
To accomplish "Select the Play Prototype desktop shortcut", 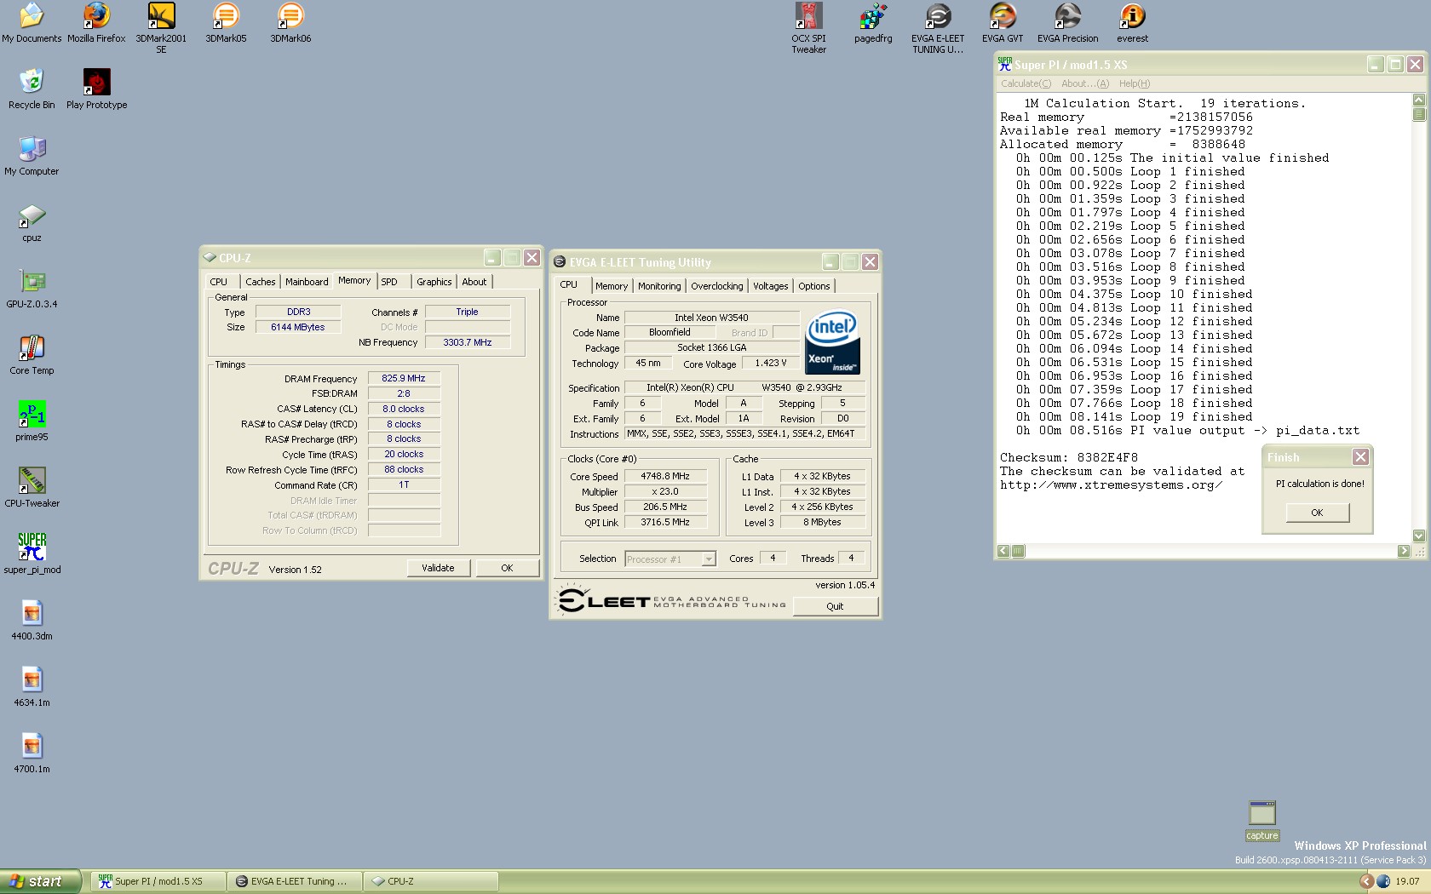I will click(96, 89).
